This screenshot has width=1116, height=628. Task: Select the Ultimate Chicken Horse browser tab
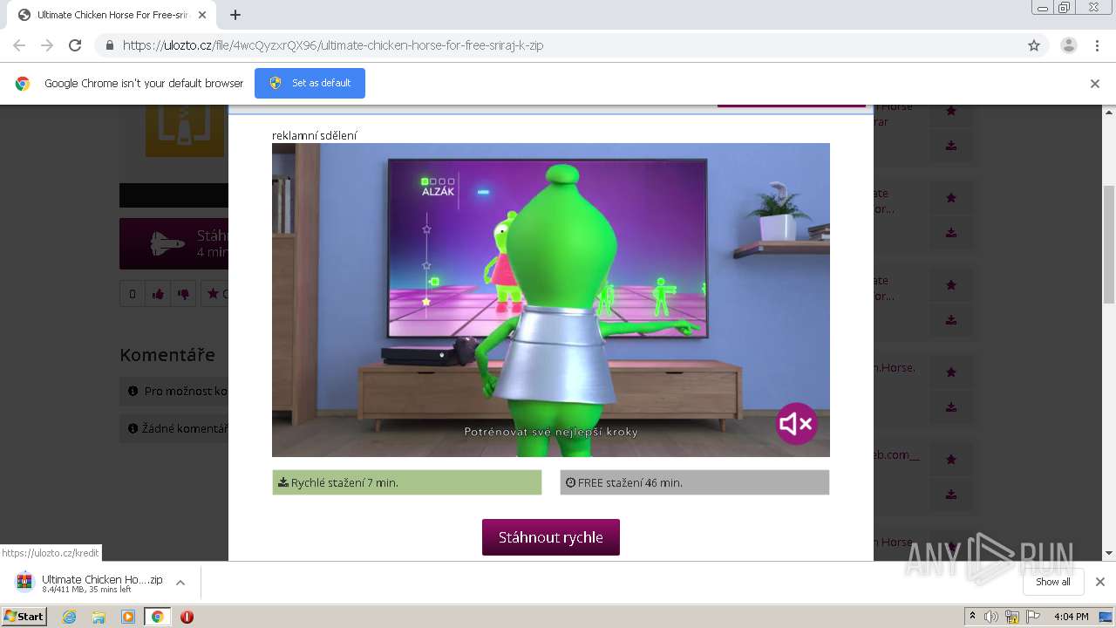(x=110, y=15)
